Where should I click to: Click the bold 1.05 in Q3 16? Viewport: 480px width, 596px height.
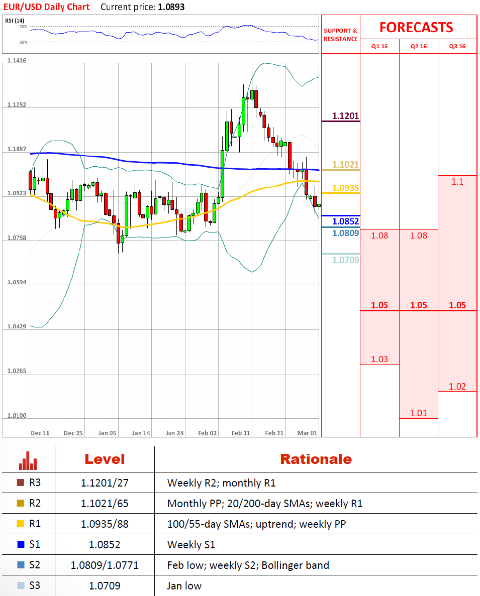tap(457, 305)
